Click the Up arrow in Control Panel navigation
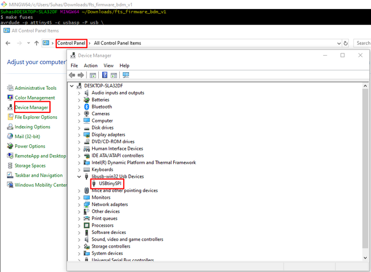 tap(36, 43)
